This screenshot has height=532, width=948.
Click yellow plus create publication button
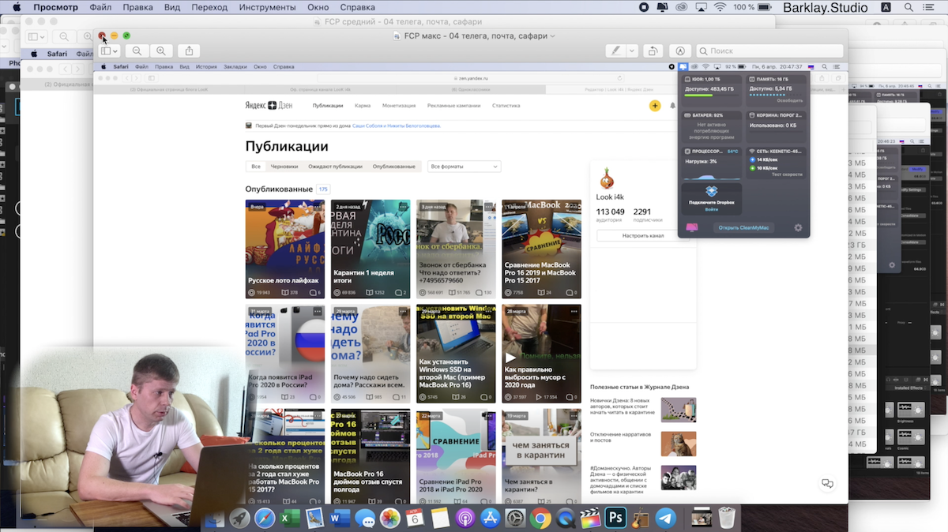point(654,106)
